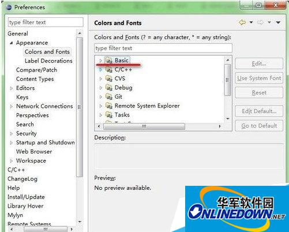Select the Help preference node

click(x=13, y=188)
